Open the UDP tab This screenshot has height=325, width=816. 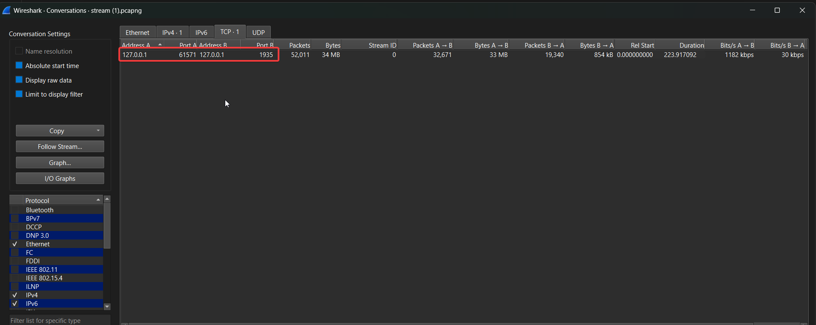coord(259,32)
